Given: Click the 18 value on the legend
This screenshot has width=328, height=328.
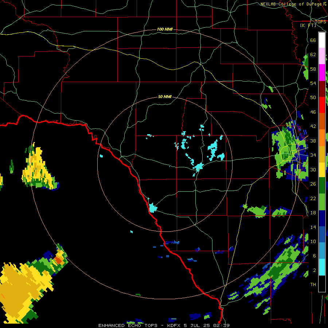Looking at the screenshot, I should point(313,213).
